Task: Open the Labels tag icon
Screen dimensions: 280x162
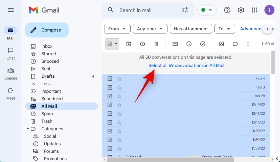Action: [235, 44]
